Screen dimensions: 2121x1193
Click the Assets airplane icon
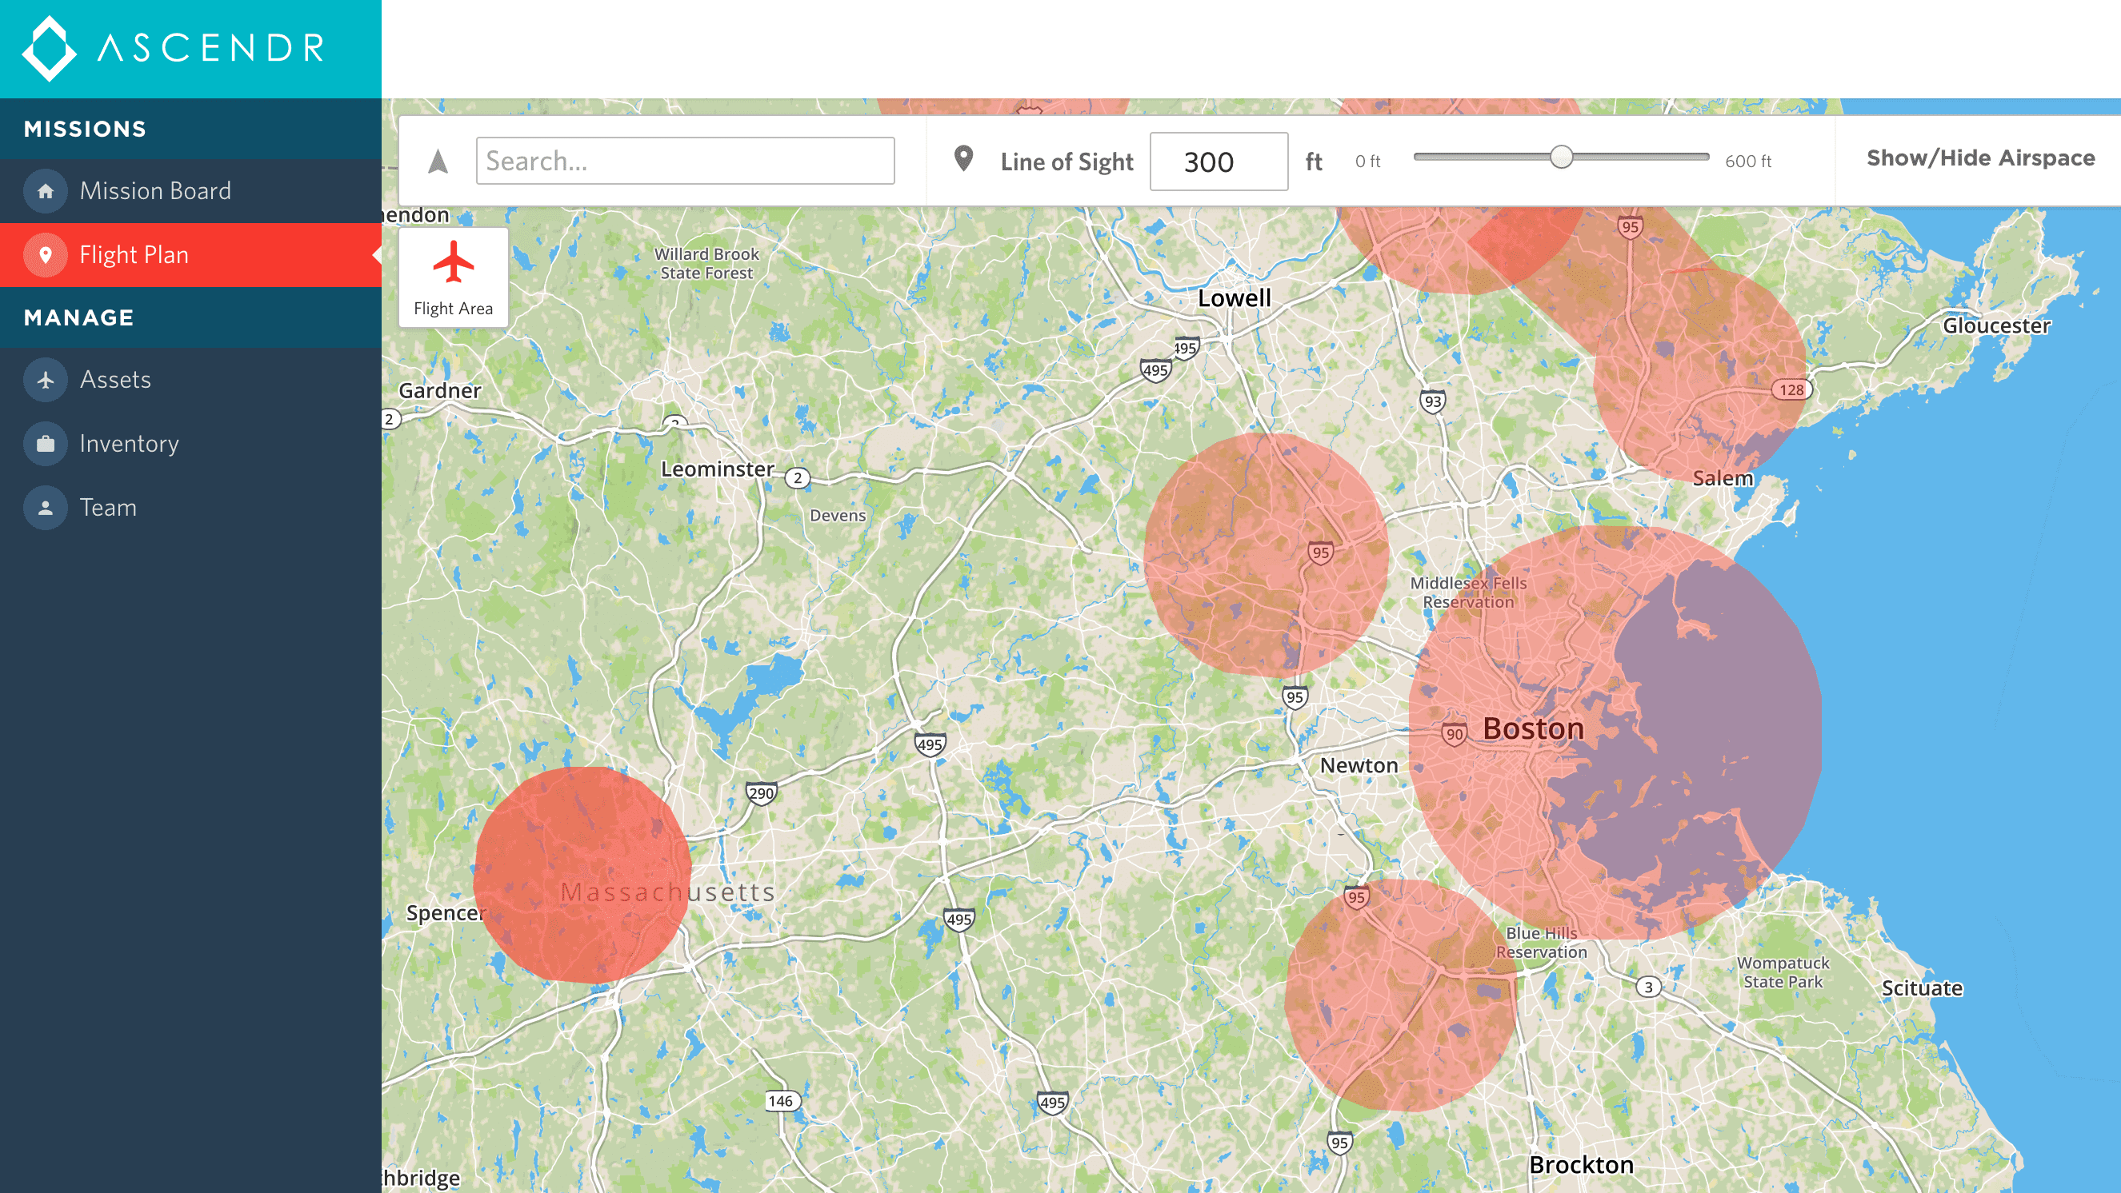coord(46,380)
